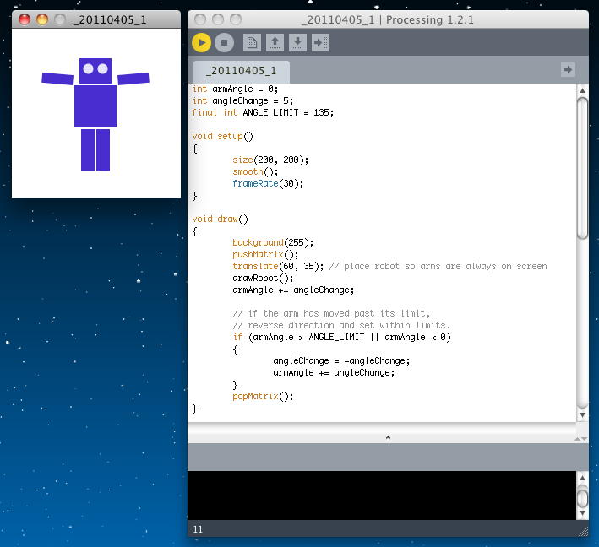Viewport: 599px width, 547px height.
Task: Click the Open sketch up-arrow icon
Action: point(275,42)
